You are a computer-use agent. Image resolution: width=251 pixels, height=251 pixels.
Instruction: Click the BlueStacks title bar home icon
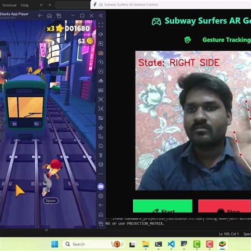pos(49,15)
